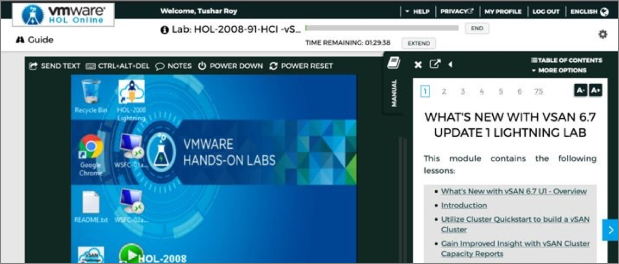Select WSFC-02a remote desktop icon
The width and height of the screenshot is (619, 264).
coord(132,206)
